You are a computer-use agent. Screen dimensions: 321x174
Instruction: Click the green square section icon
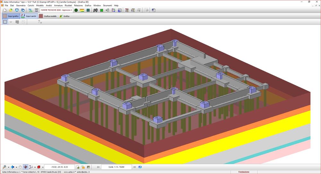tap(101, 10)
